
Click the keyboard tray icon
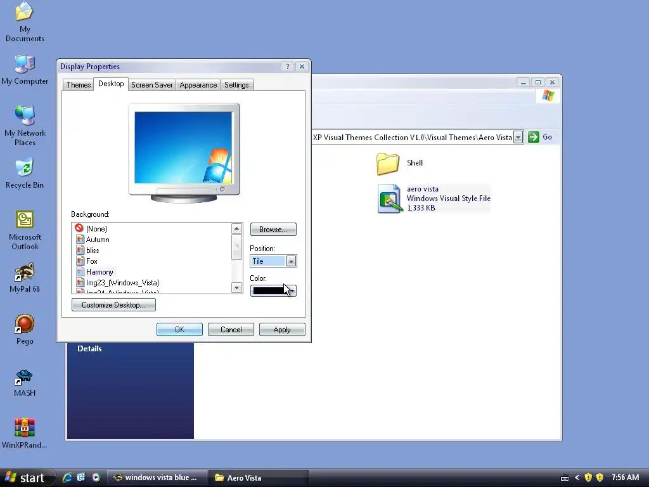pos(565,478)
